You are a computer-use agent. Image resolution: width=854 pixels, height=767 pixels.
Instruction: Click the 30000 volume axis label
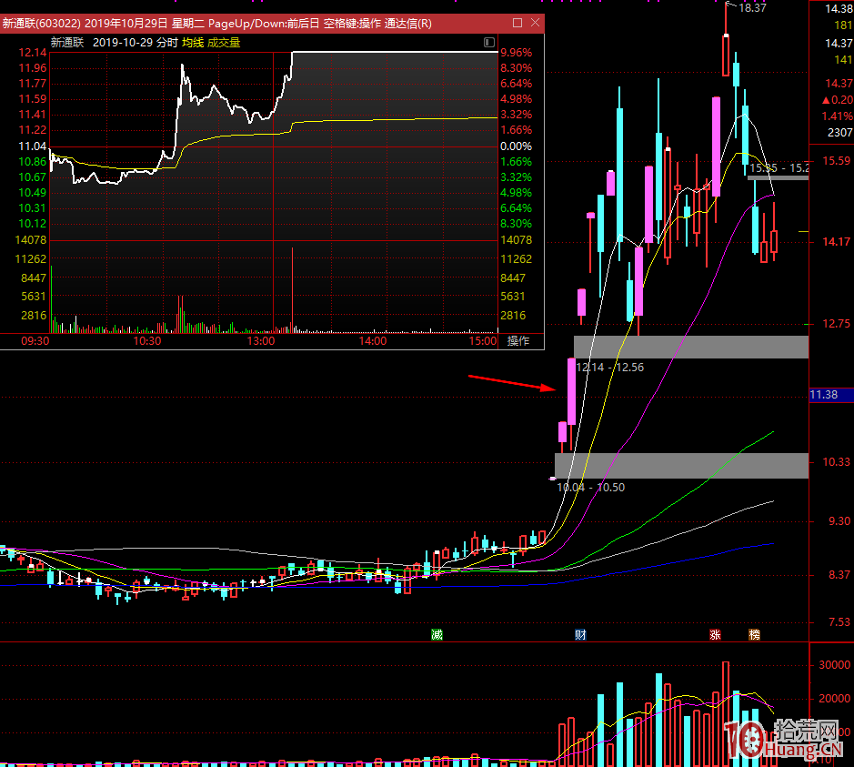(834, 664)
